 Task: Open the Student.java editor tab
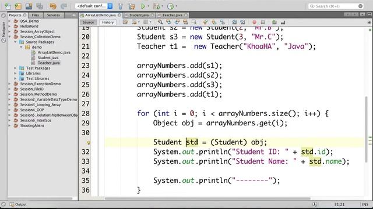click(x=139, y=15)
